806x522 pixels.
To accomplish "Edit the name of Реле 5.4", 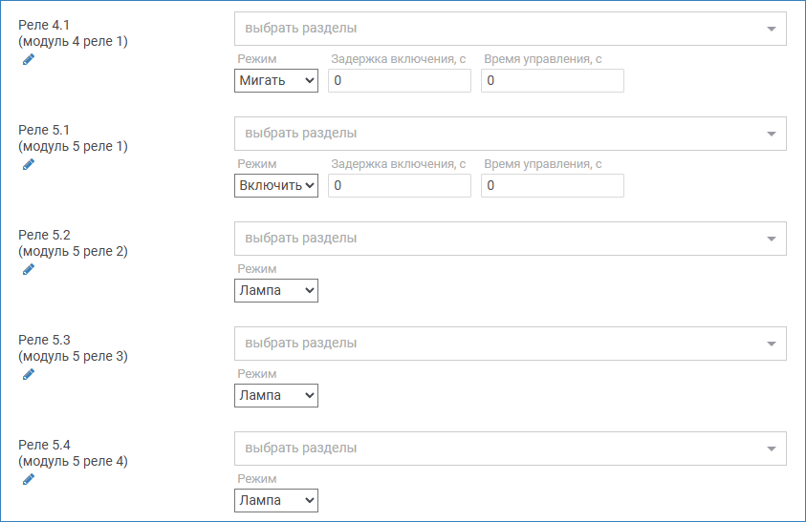I will click(x=29, y=479).
